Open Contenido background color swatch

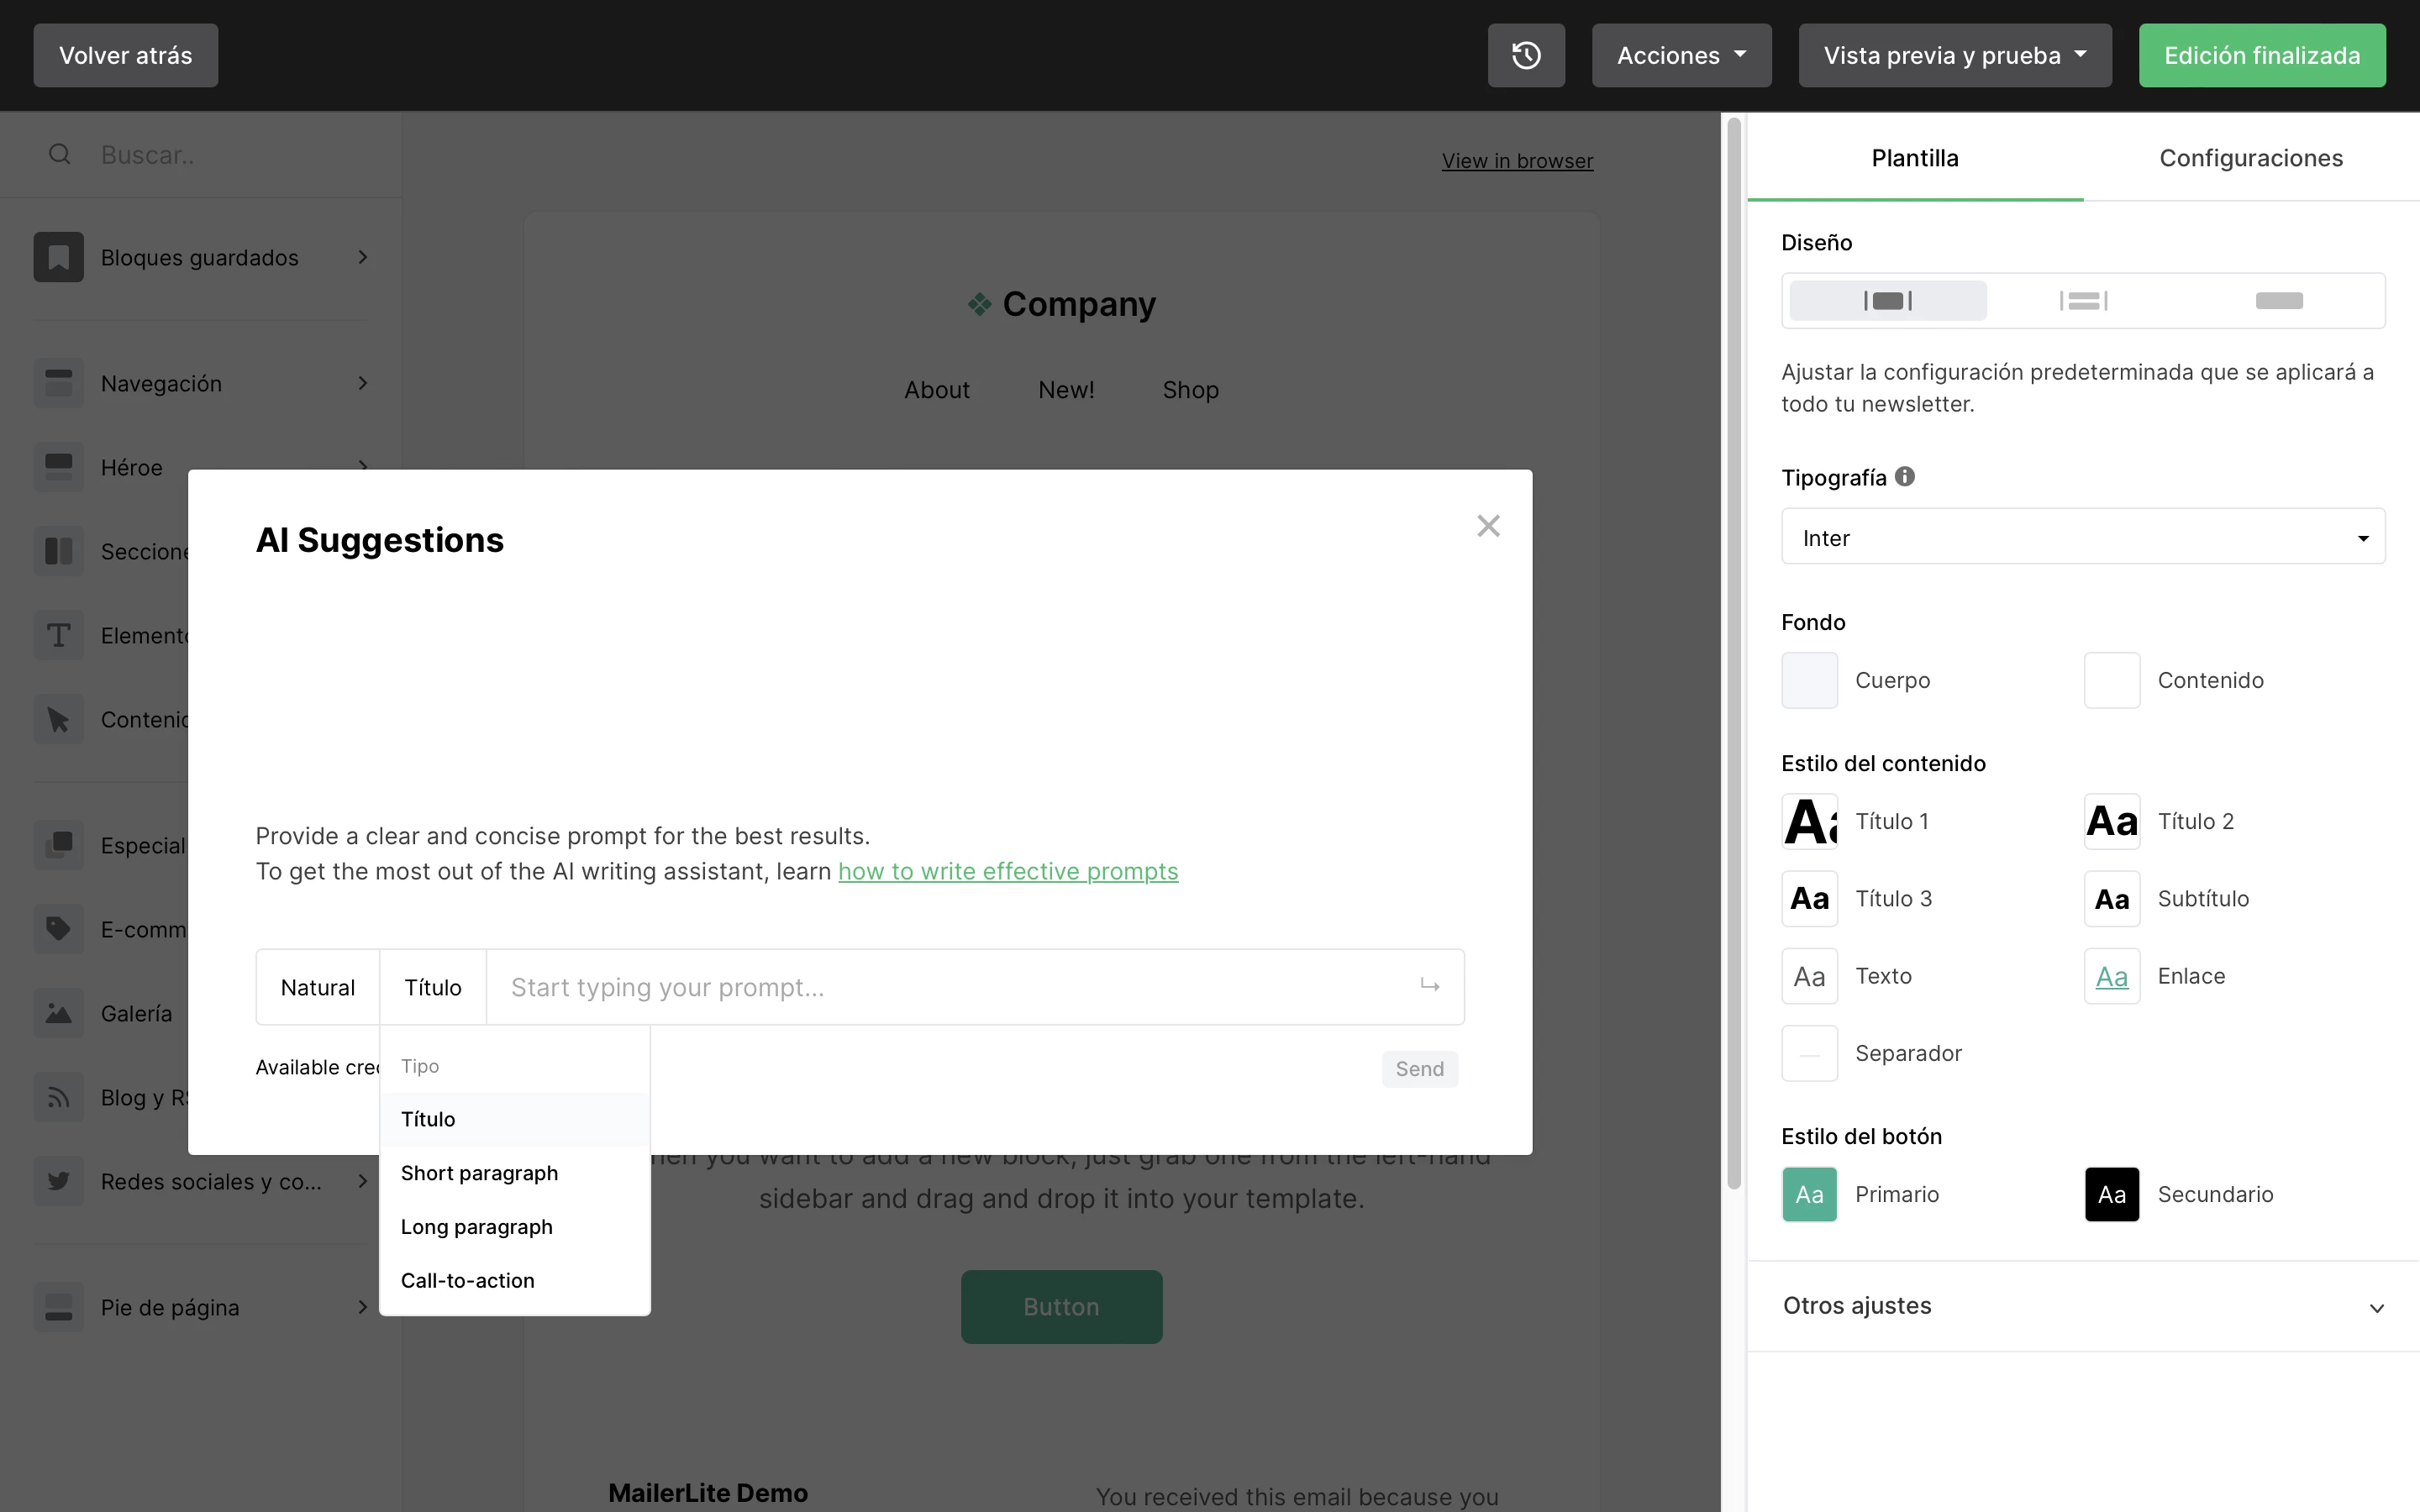click(x=2112, y=680)
